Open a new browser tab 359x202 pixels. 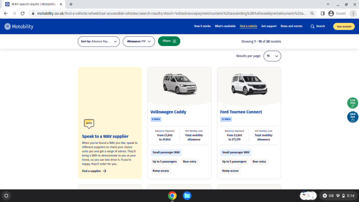coord(71,4)
